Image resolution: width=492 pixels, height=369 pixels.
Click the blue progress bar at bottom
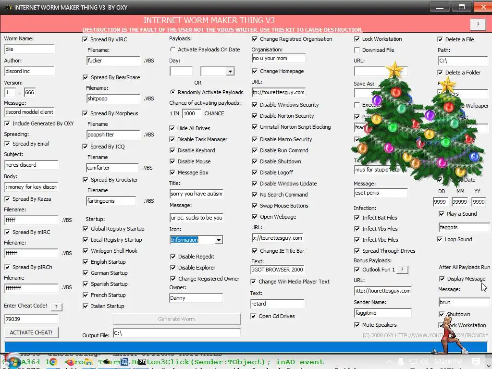[x=246, y=347]
